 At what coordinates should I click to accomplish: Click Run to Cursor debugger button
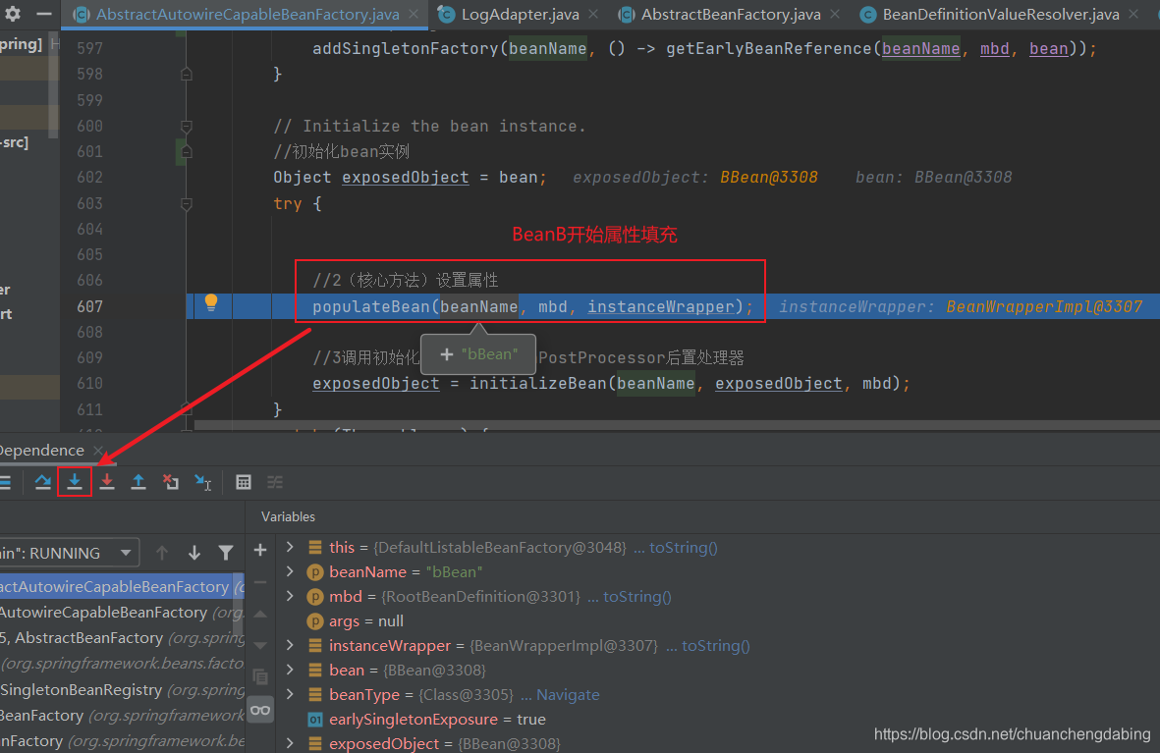click(x=202, y=482)
